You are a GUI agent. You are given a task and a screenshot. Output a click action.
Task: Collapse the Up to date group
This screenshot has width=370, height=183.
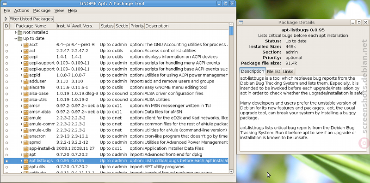point(16,38)
